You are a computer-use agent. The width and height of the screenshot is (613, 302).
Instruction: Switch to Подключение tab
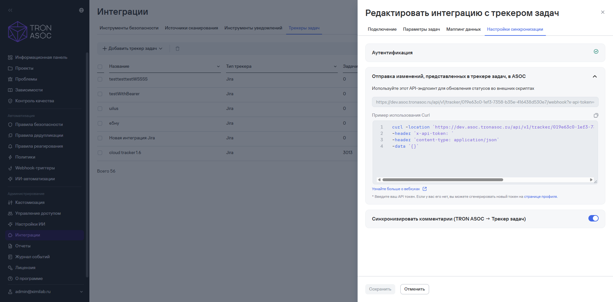(x=382, y=29)
